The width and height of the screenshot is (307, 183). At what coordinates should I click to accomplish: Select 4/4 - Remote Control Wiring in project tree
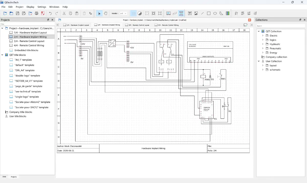(29, 45)
